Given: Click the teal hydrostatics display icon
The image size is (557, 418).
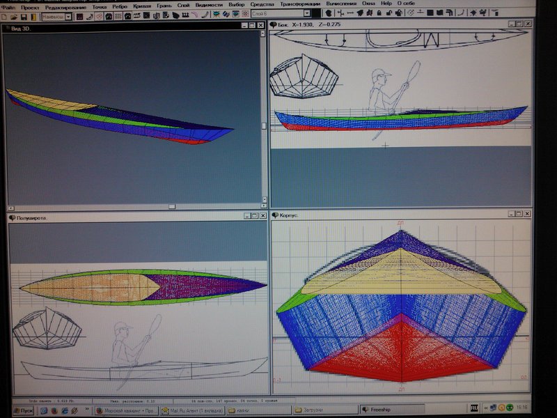Looking at the screenshot, I should [216, 15].
